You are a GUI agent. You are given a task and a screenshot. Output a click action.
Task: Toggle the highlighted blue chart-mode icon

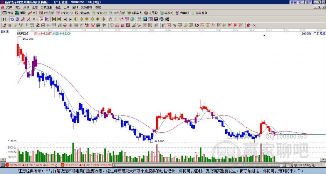point(12,19)
